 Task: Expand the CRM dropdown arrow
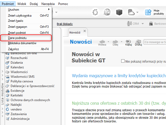(143, 24)
